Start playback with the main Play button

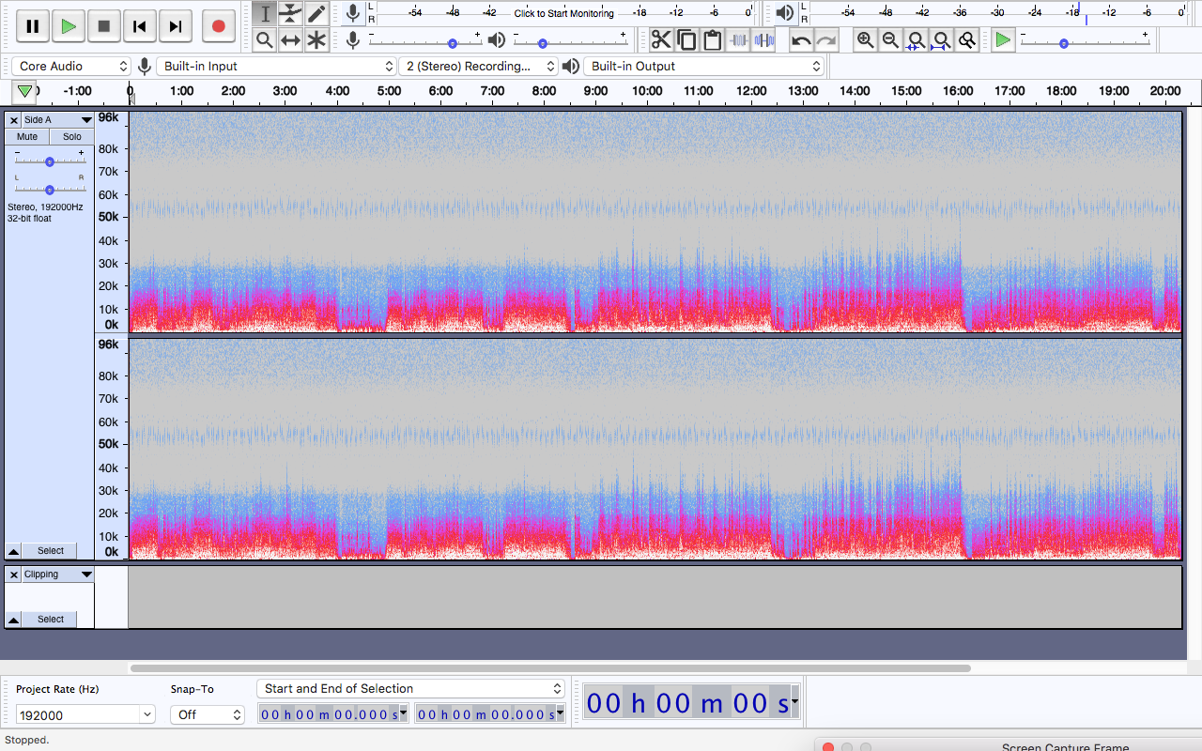click(69, 26)
